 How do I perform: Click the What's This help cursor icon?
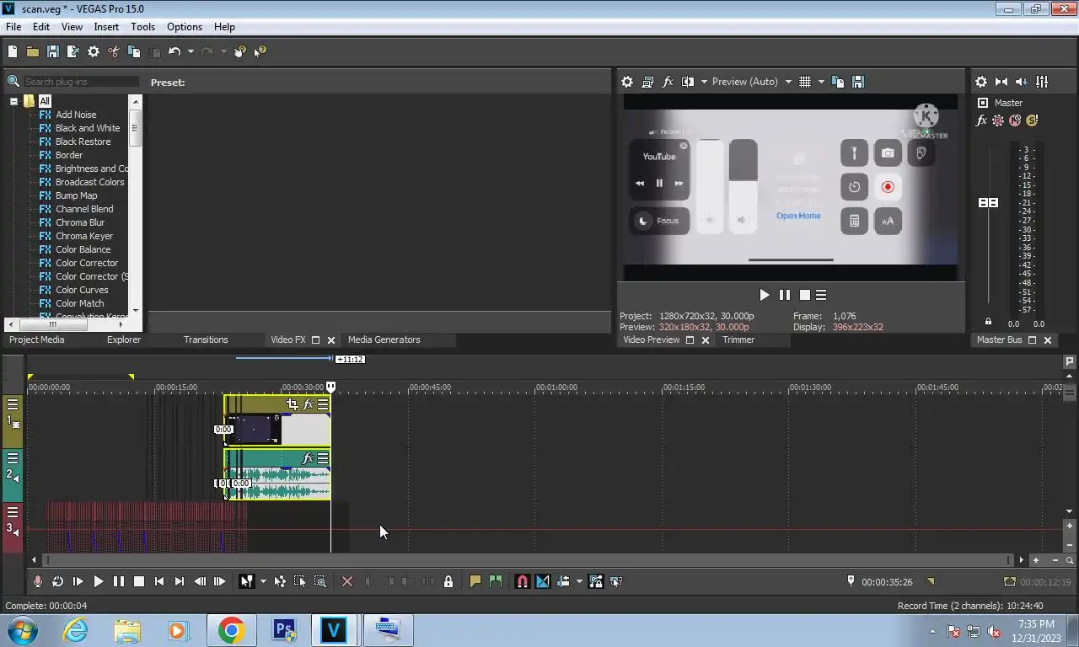pos(260,51)
